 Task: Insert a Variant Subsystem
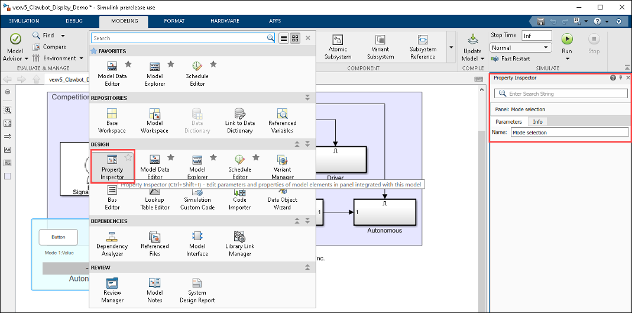381,46
